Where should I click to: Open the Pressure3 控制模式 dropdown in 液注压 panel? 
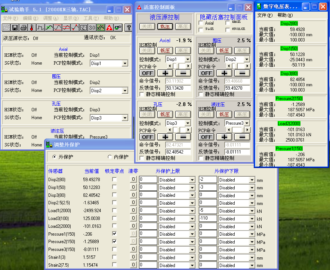(x=247, y=123)
